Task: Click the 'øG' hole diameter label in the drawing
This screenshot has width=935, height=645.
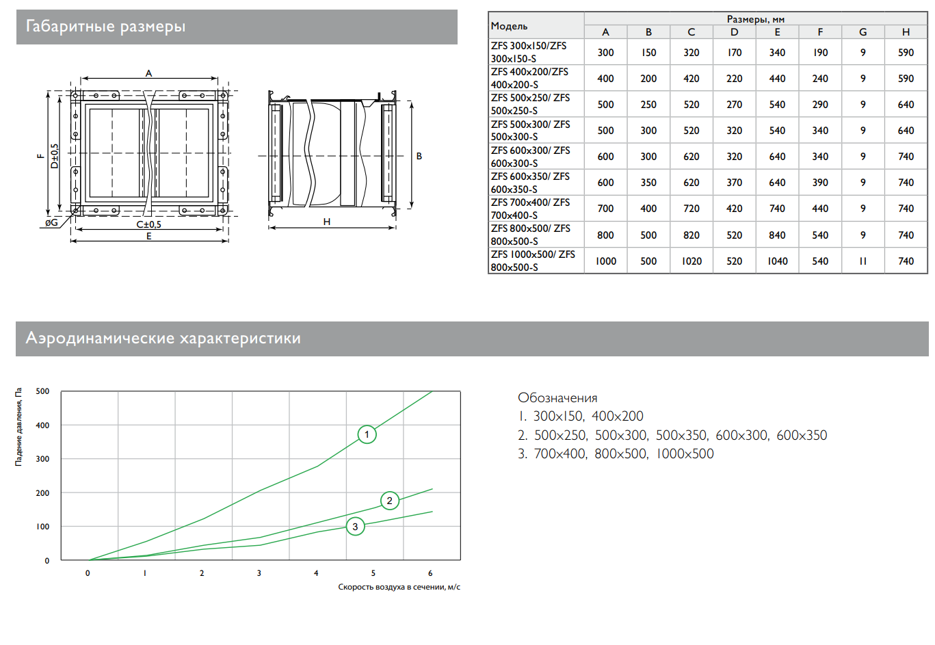Action: [51, 222]
